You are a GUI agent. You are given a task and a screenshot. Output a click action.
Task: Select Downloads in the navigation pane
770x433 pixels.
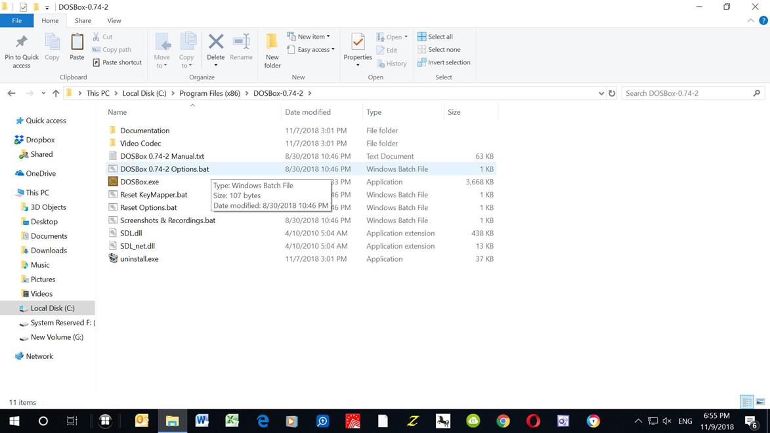click(x=49, y=251)
